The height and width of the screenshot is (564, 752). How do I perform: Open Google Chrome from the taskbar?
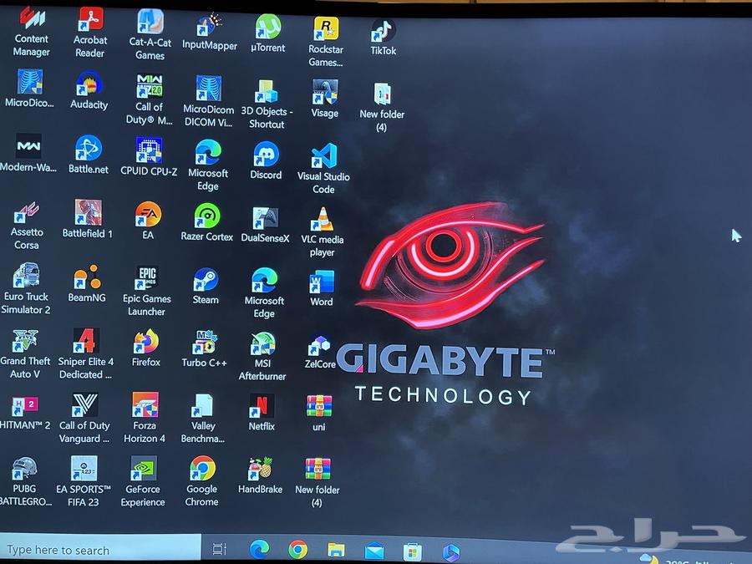[298, 551]
